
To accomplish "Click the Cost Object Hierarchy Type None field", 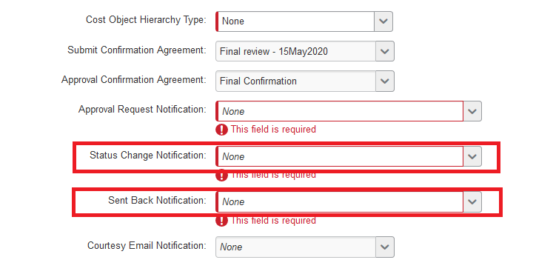I will coord(295,21).
